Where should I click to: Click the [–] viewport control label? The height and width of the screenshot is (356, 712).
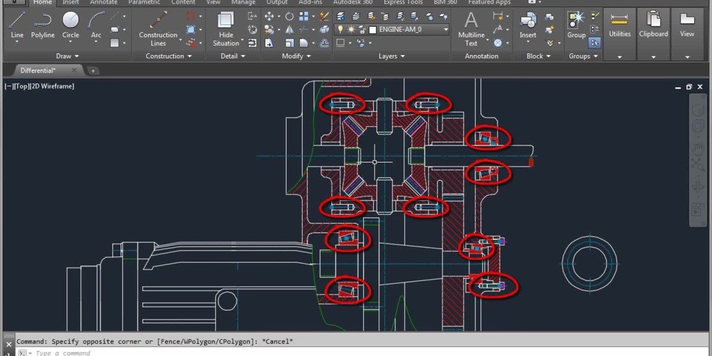click(9, 86)
